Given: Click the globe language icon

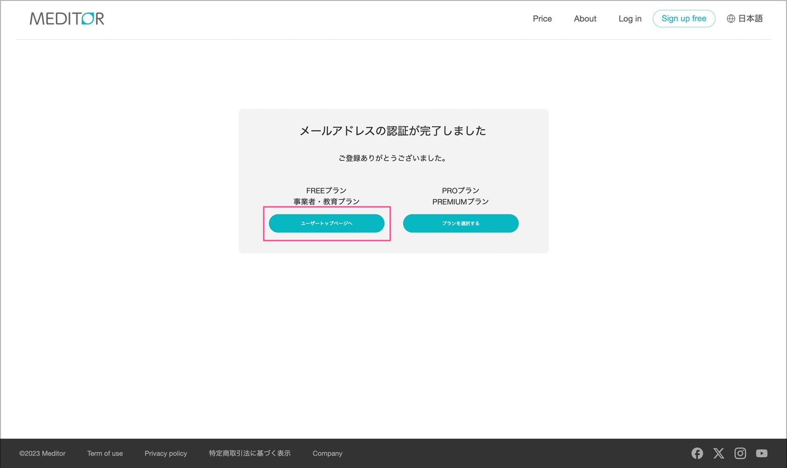Looking at the screenshot, I should 731,19.
